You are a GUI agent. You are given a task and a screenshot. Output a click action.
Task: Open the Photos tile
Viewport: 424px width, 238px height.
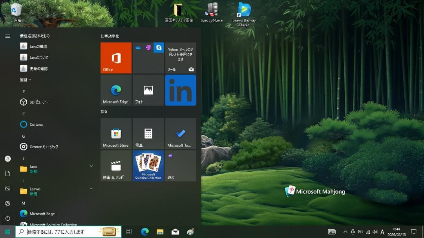[x=148, y=90]
